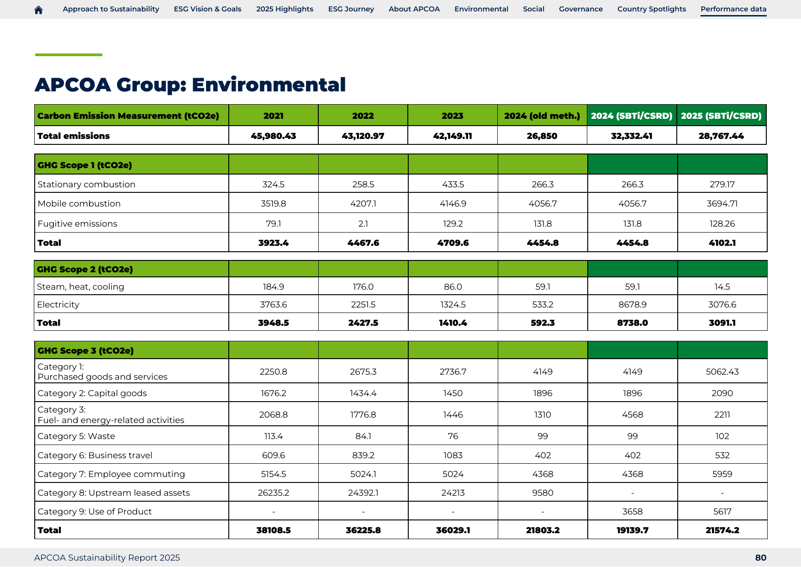Image resolution: width=801 pixels, height=567 pixels.
Task: Select Business travel value 1083
Action: pos(453,455)
